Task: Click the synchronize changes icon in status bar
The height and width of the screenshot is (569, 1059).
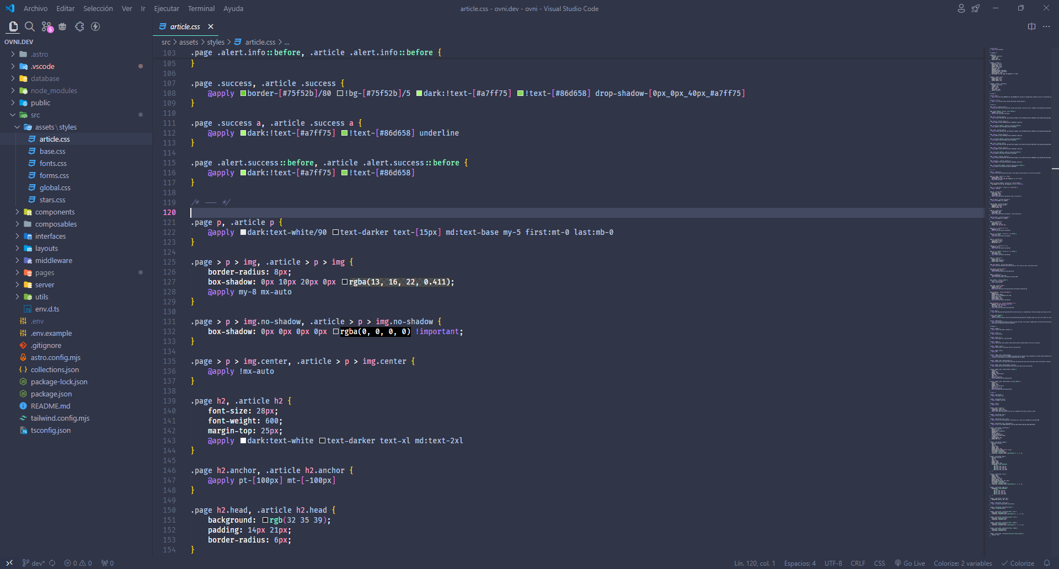Action: point(52,563)
